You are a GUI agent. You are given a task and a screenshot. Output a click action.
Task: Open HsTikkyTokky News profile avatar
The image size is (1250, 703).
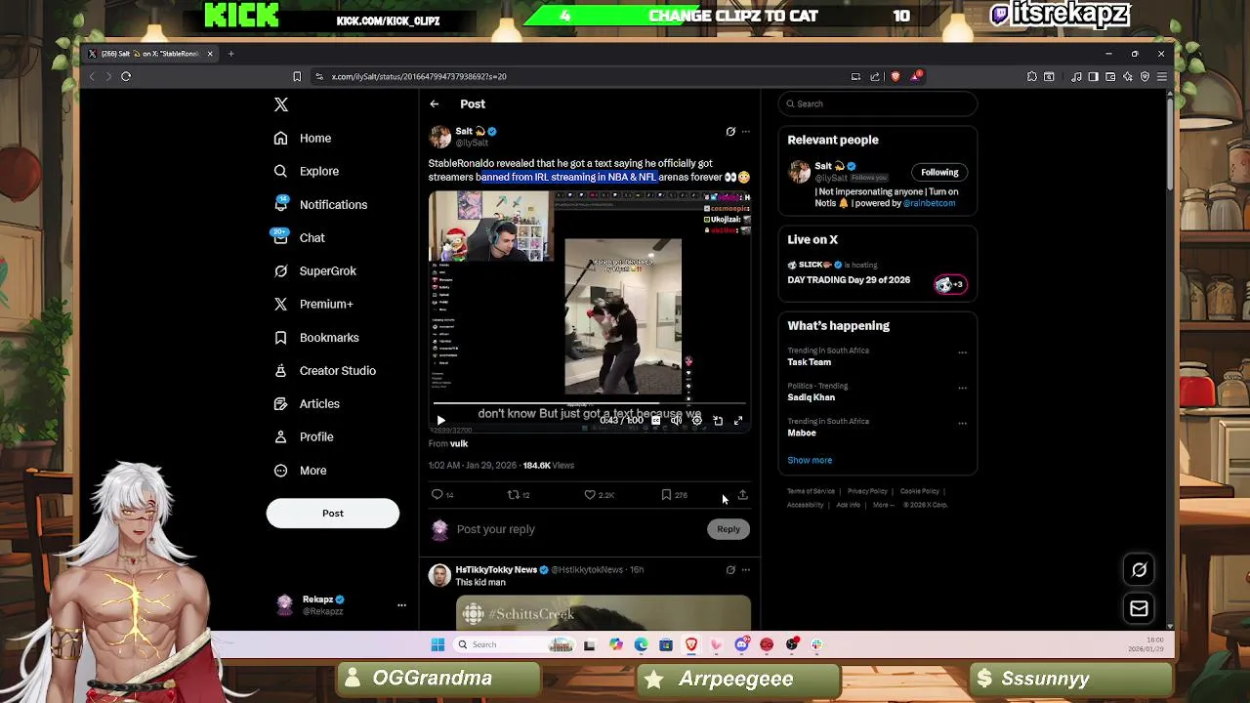click(439, 575)
